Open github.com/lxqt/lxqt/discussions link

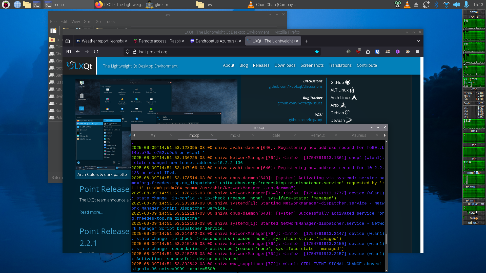click(295, 86)
